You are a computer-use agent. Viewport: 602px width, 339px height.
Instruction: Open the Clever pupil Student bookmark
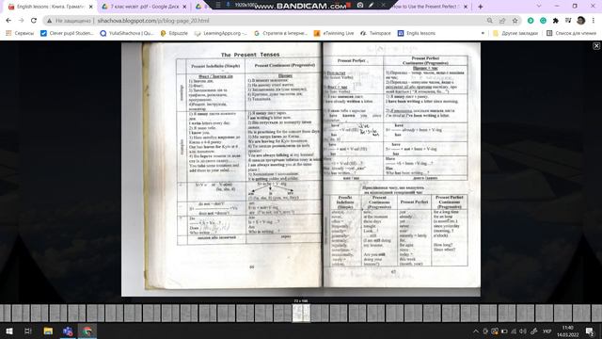67,34
